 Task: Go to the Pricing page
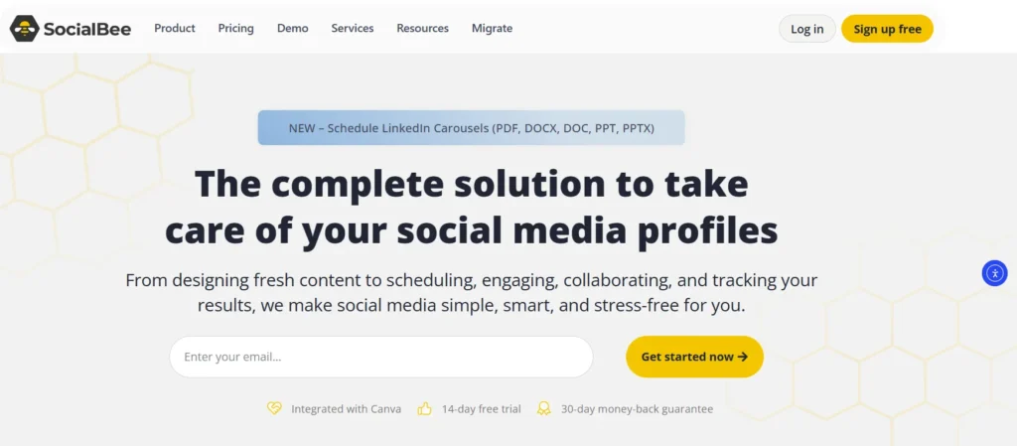pyautogui.click(x=236, y=29)
